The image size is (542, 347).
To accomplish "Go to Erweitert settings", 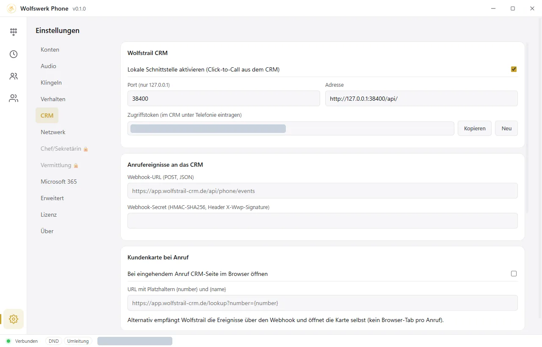I will (52, 198).
